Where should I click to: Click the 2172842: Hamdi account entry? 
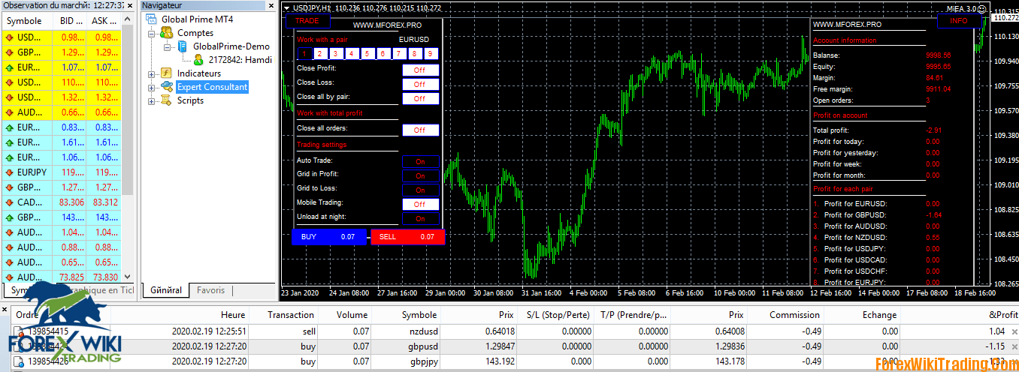click(x=240, y=60)
